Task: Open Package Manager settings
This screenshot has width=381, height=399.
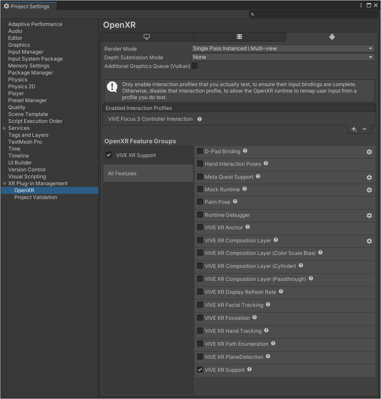Action: [31, 73]
